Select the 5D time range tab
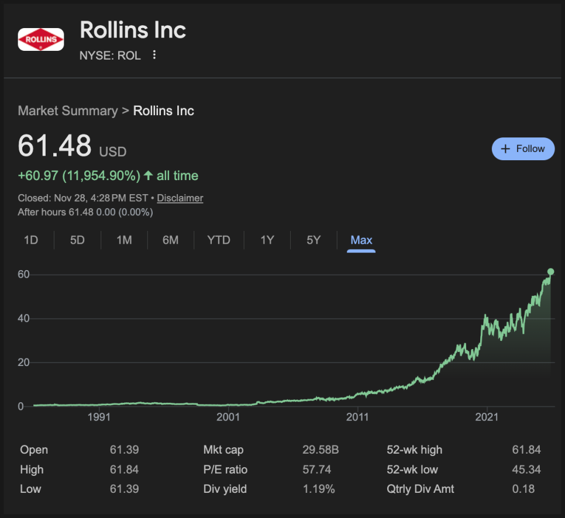Image resolution: width=565 pixels, height=518 pixels. [x=77, y=240]
